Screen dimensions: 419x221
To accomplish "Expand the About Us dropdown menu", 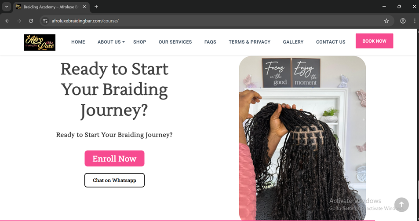I will click(111, 42).
